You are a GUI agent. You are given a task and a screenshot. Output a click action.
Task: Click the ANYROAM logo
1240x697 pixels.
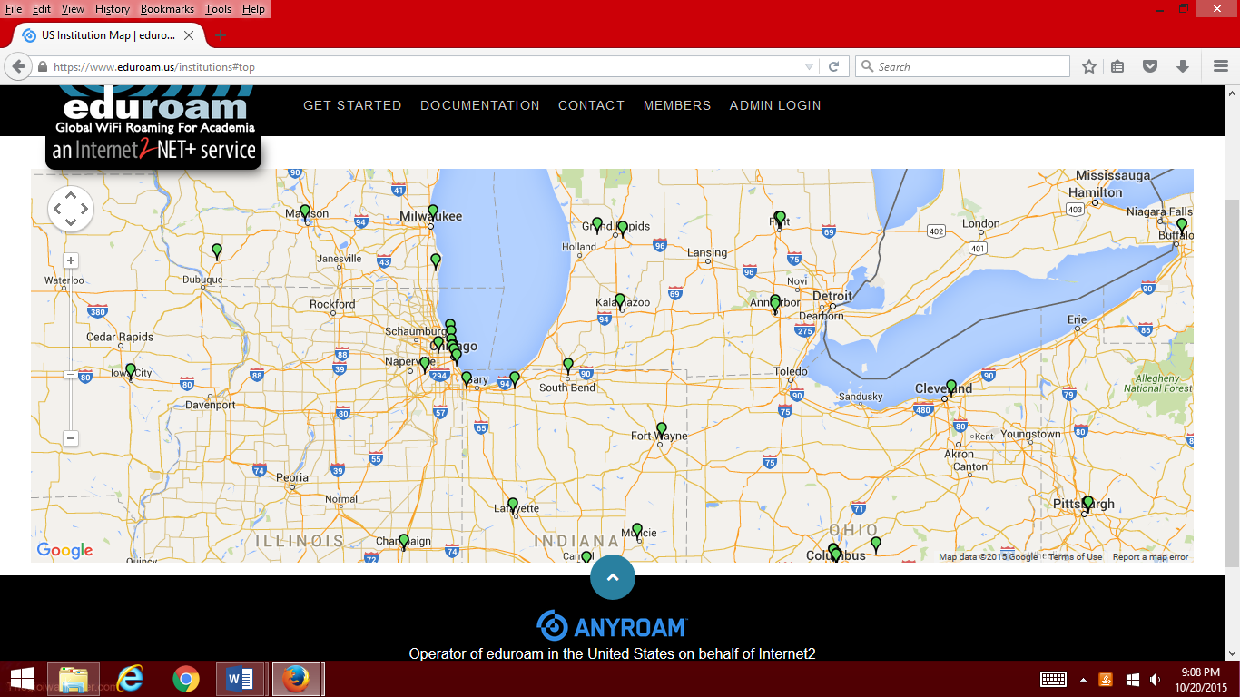coord(613,626)
